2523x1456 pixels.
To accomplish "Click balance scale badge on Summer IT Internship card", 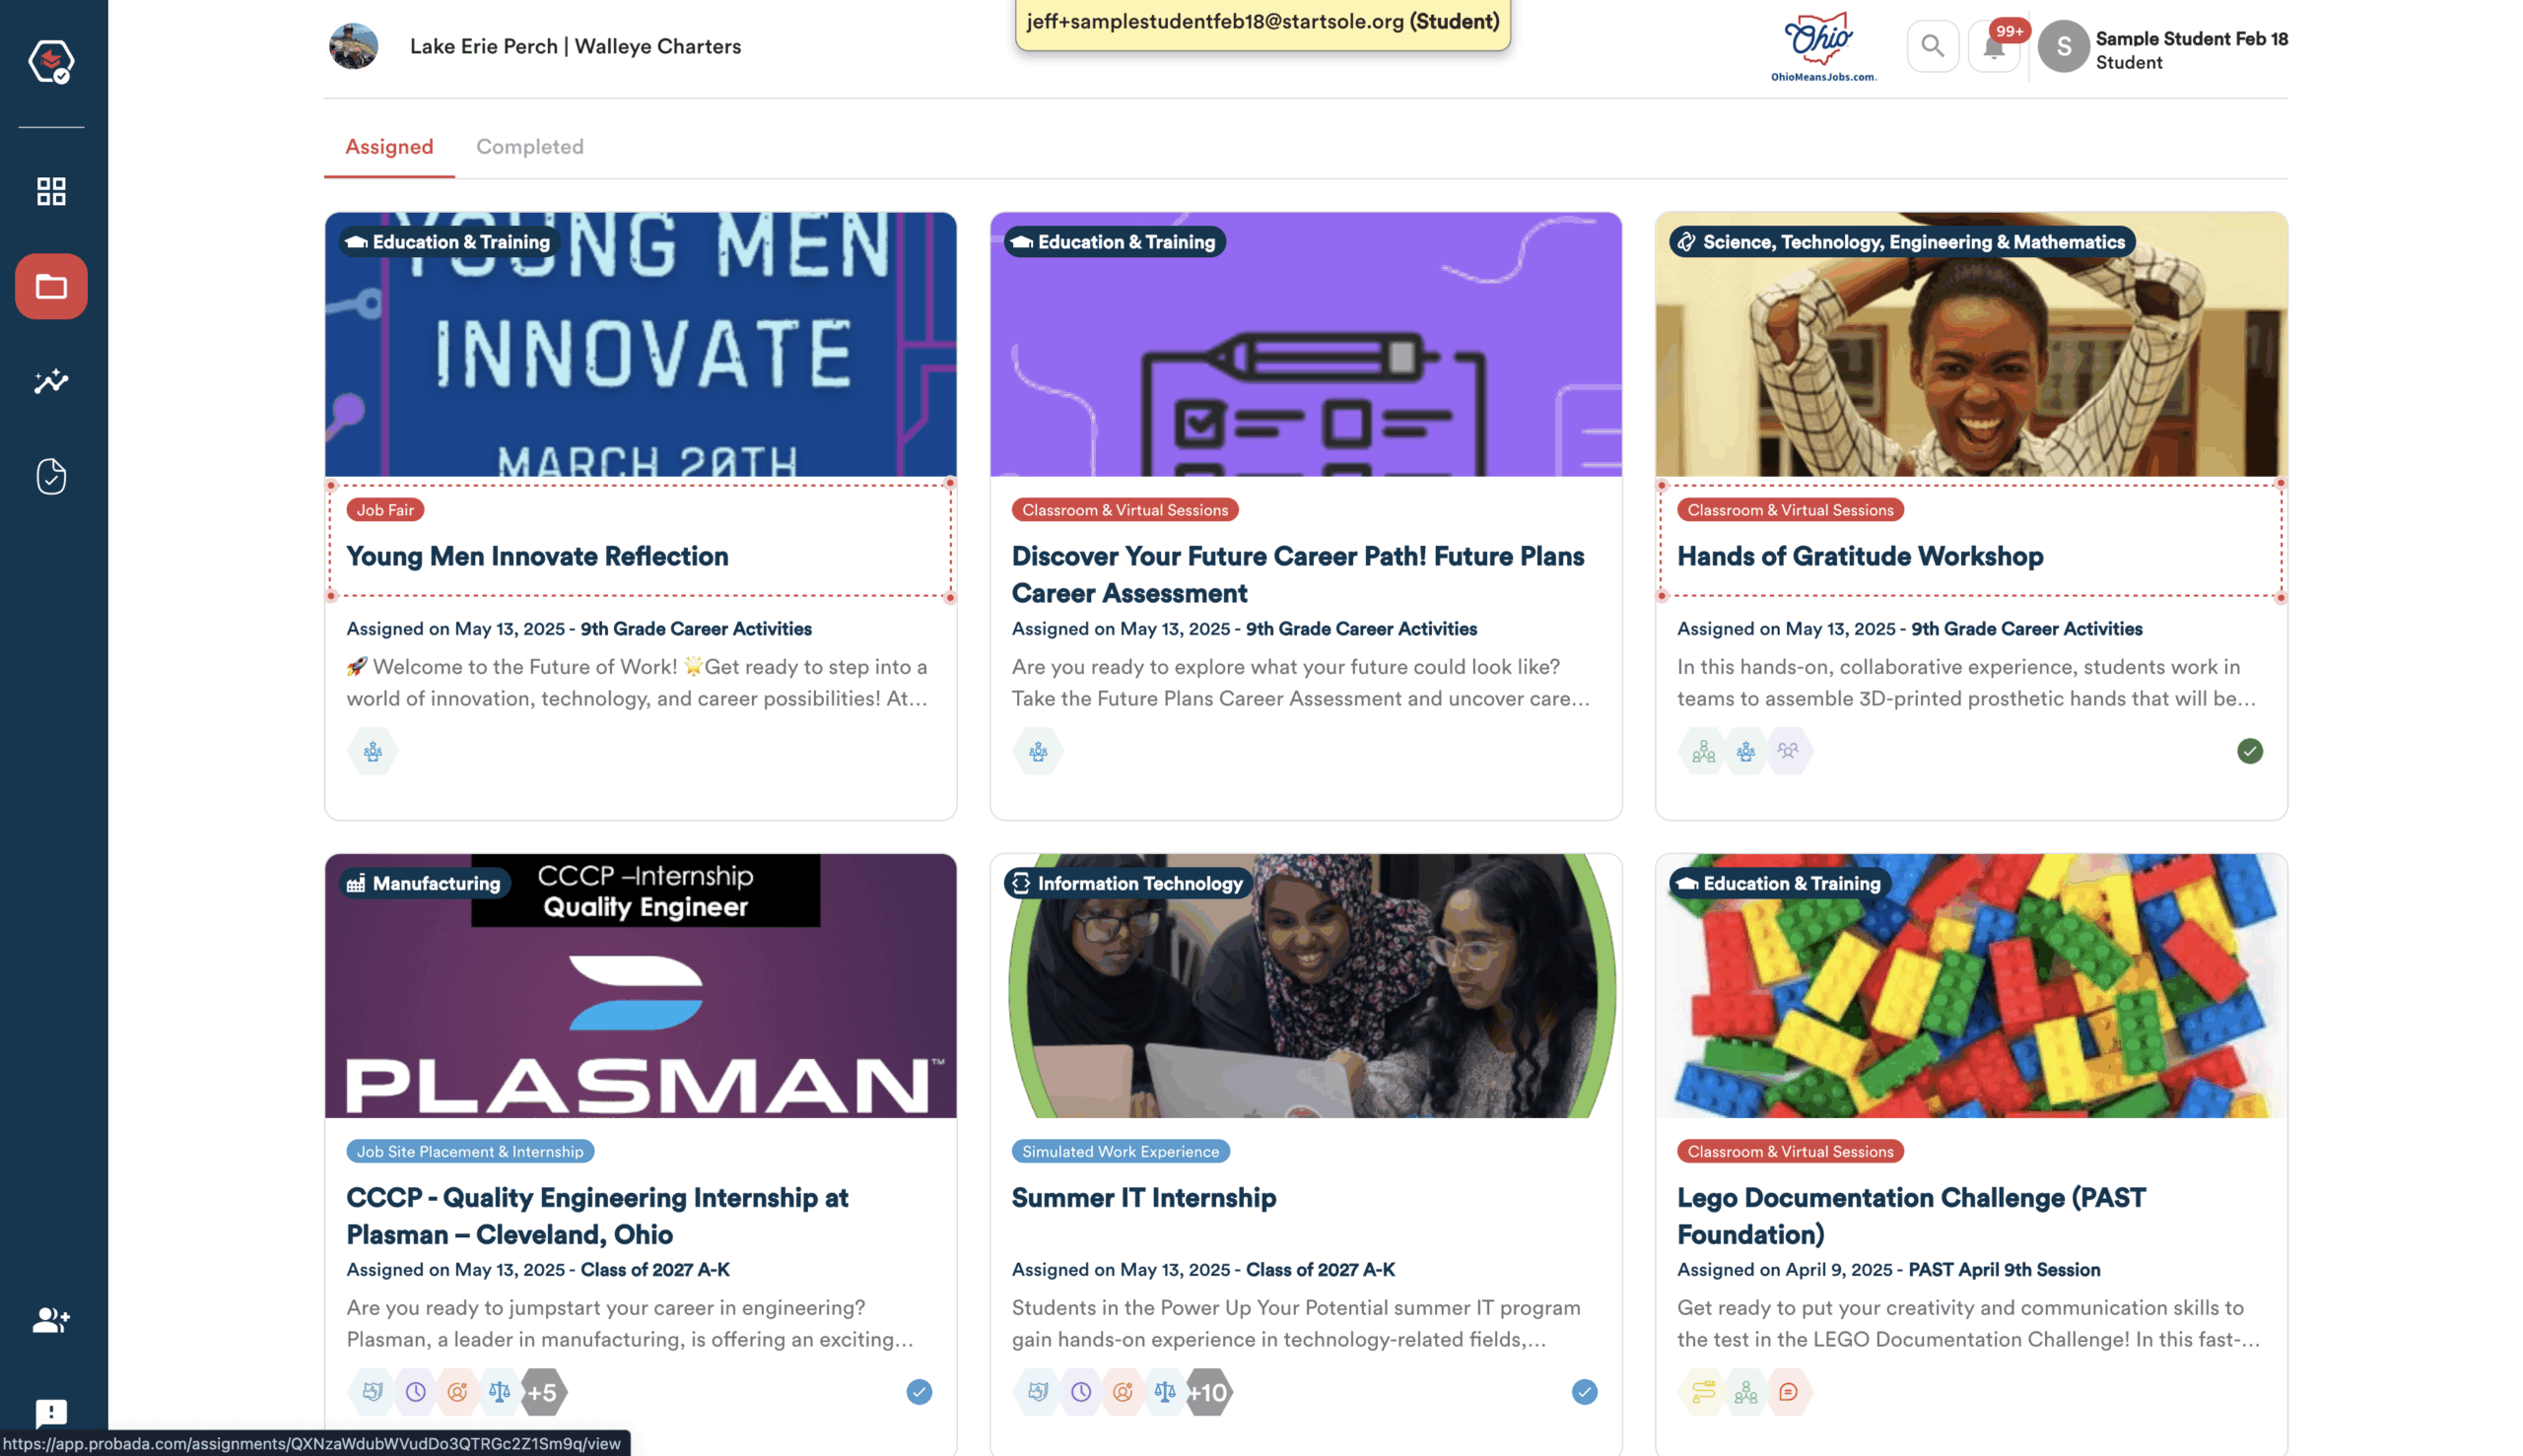I will [1165, 1392].
